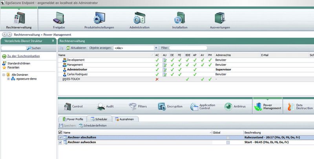Open the Installation disc icon
Image resolution: width=314 pixels, height=159 pixels.
[x=179, y=18]
